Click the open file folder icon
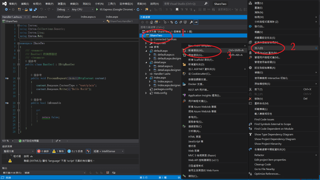320x180 pixels. pyautogui.click(x=26, y=9)
